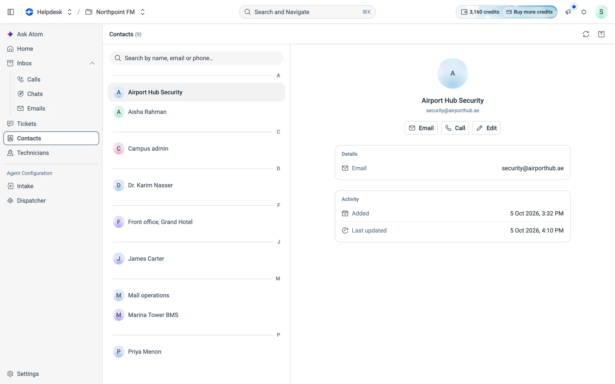Click the Last updated date value
The width and height of the screenshot is (615, 384).
537,230
